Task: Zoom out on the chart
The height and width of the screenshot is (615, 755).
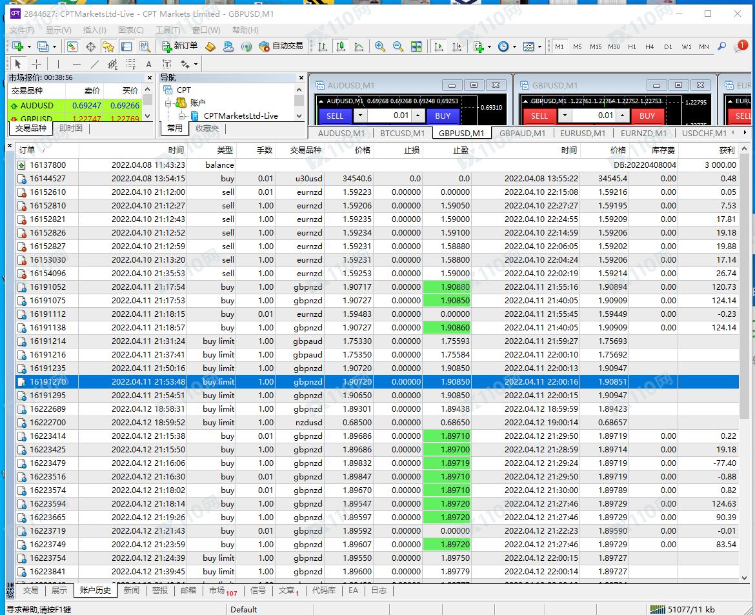Action: pos(398,46)
